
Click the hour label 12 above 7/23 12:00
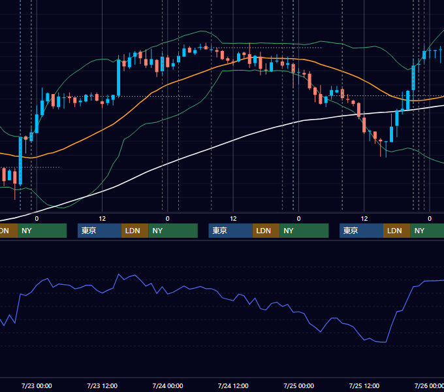coord(103,219)
